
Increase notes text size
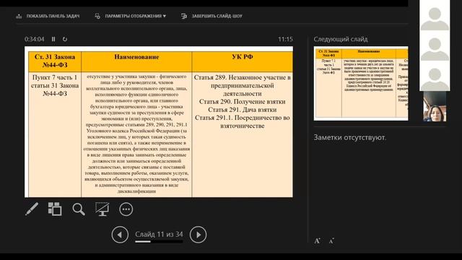[x=318, y=240]
